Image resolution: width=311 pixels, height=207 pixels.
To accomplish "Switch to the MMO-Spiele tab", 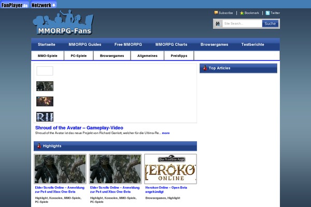I will tap(48, 56).
